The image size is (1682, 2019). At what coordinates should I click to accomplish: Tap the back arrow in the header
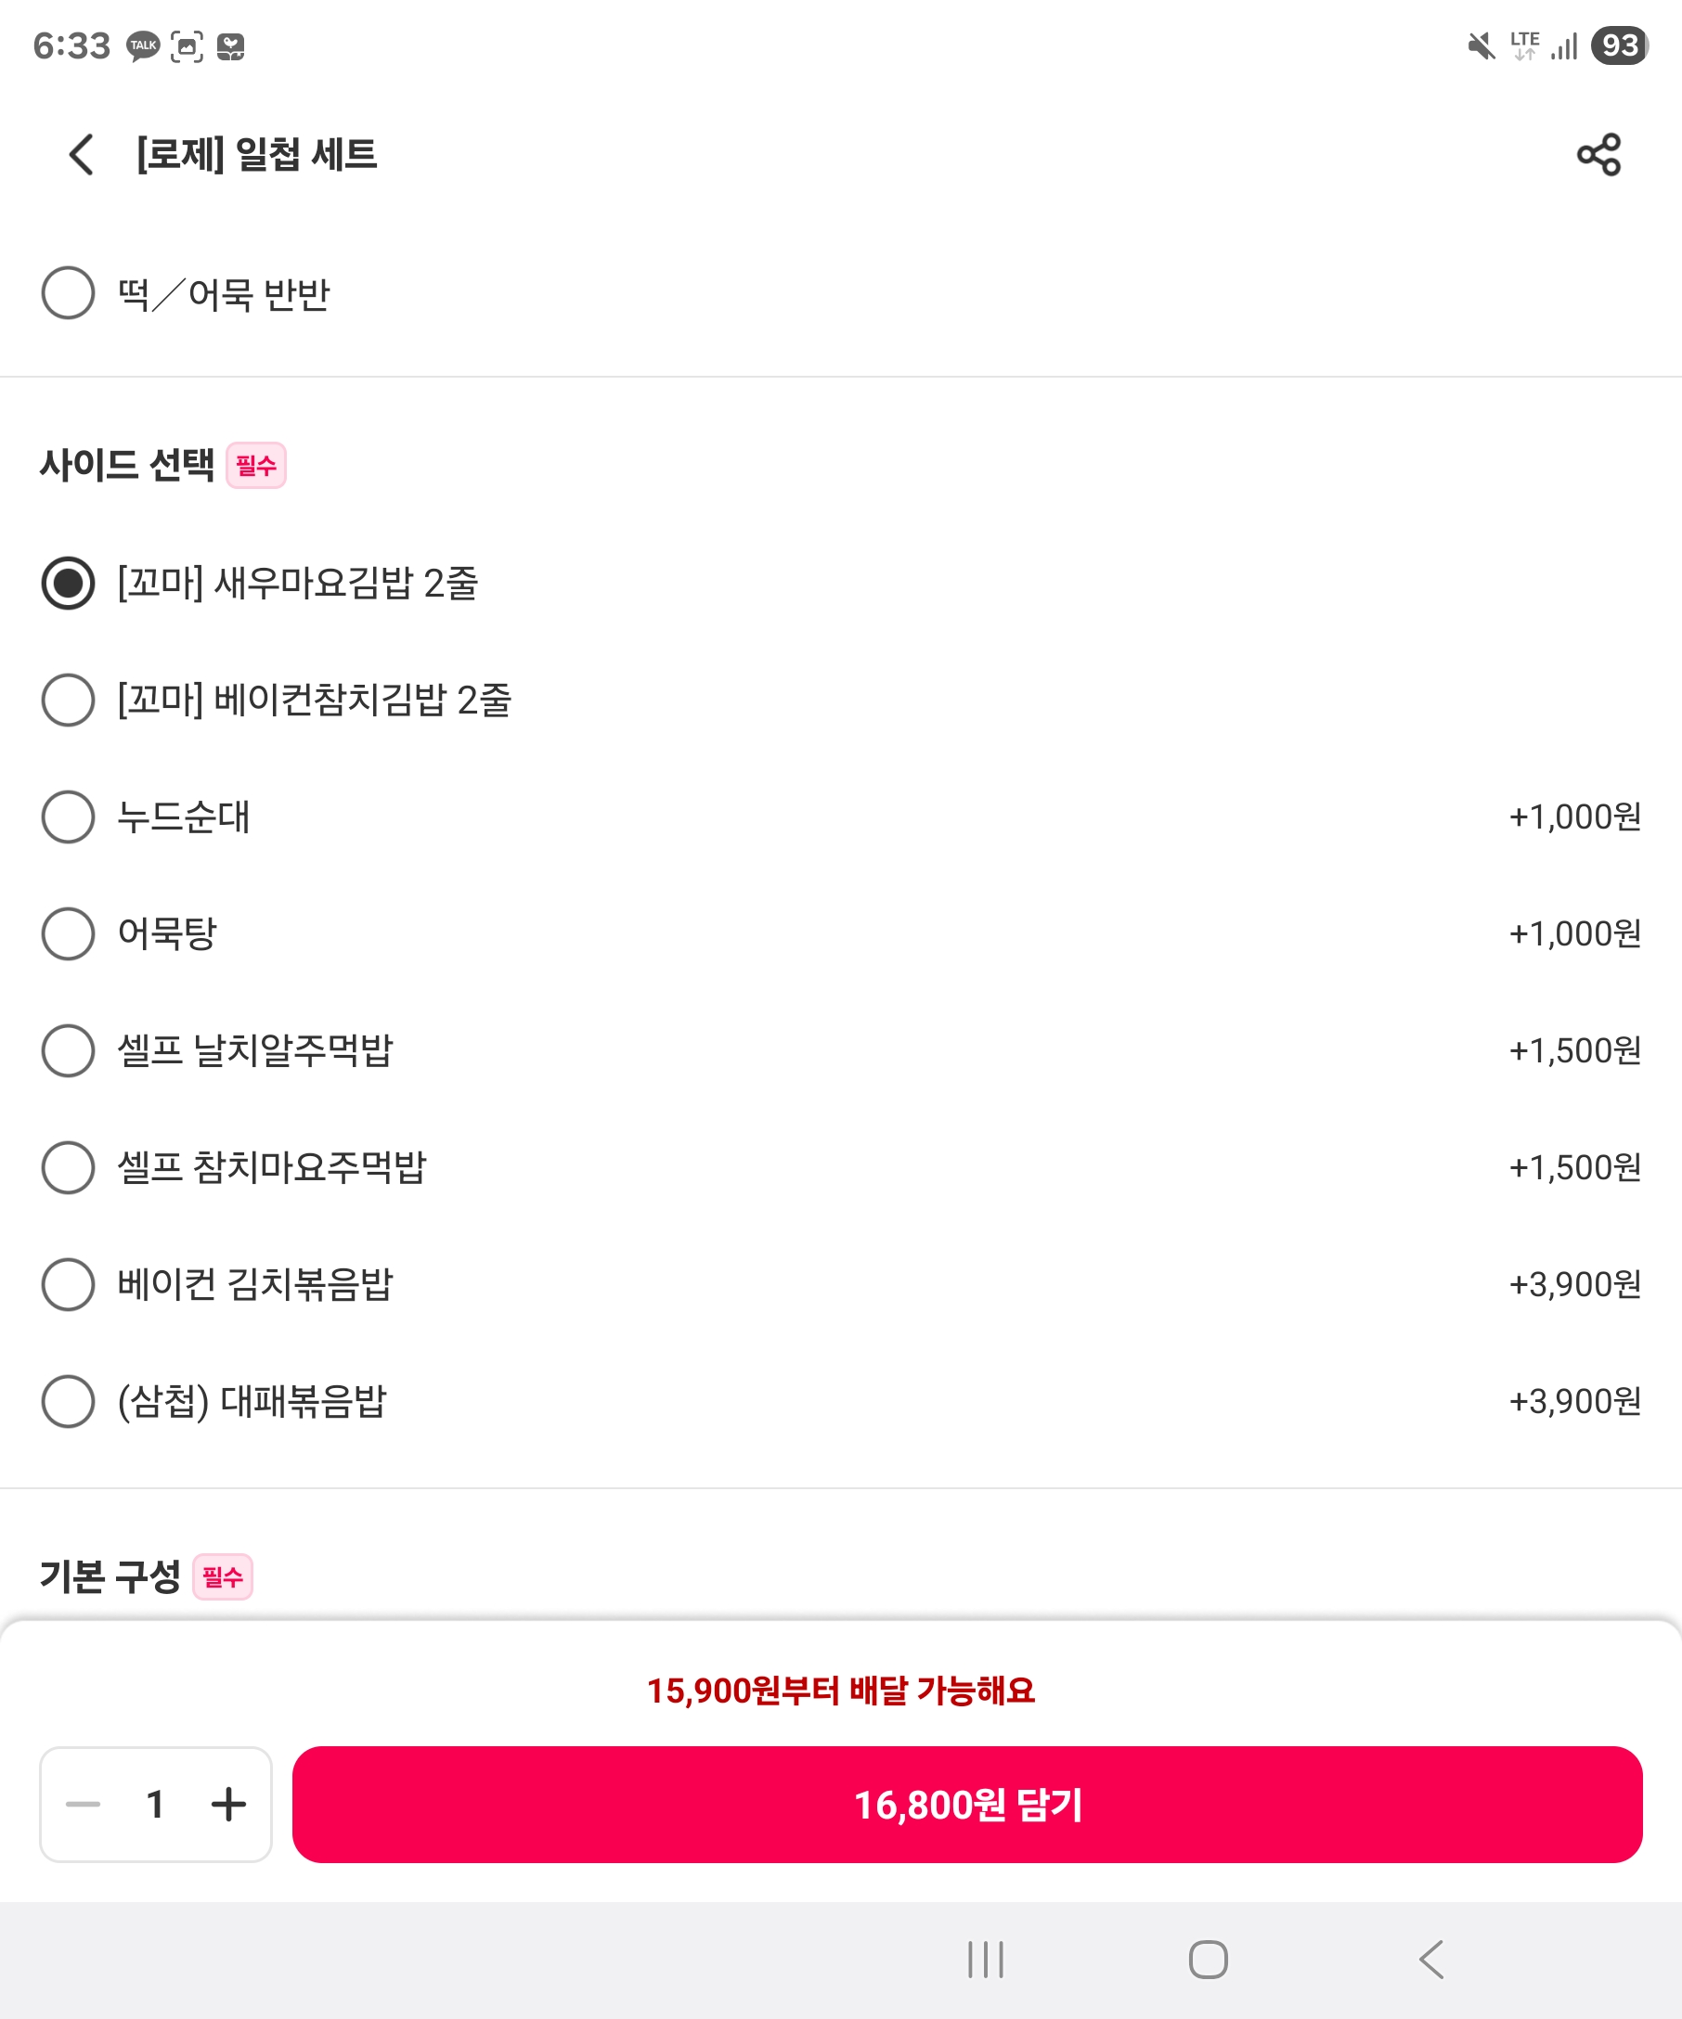(82, 154)
